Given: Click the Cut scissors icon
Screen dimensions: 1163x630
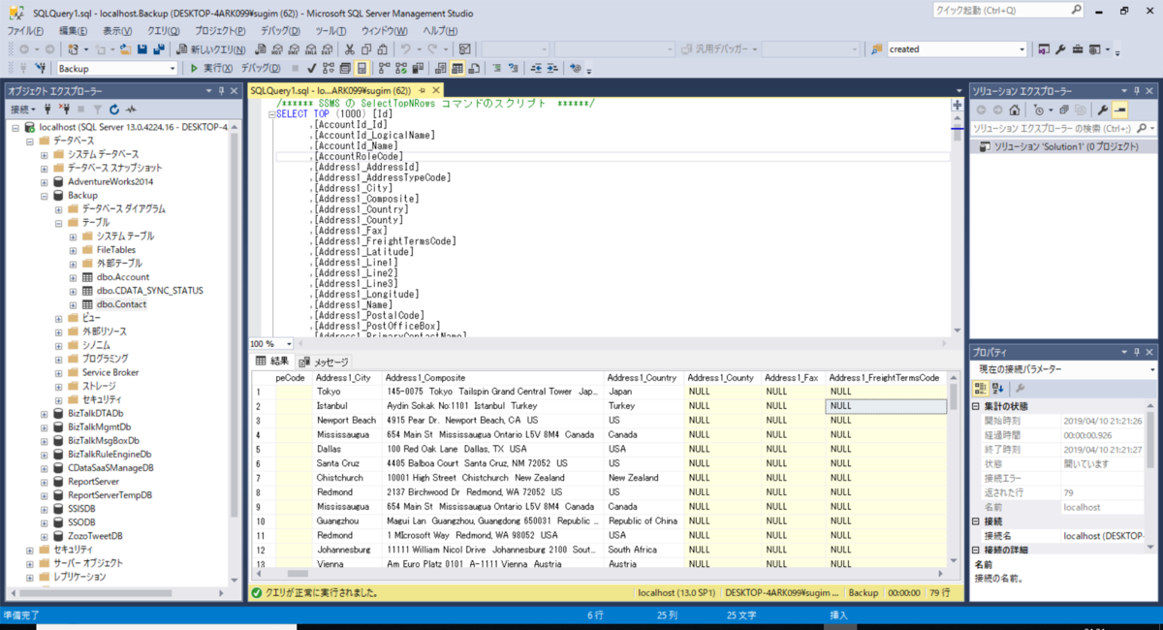Looking at the screenshot, I should [349, 49].
